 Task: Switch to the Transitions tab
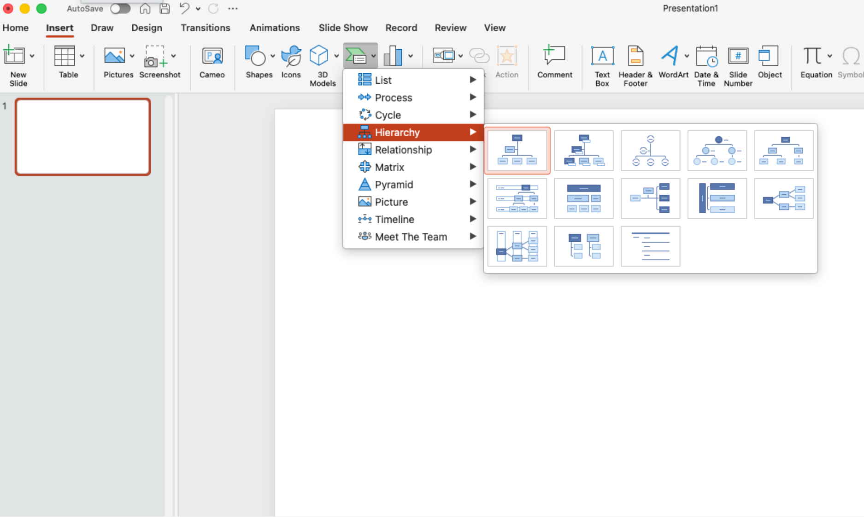point(206,28)
